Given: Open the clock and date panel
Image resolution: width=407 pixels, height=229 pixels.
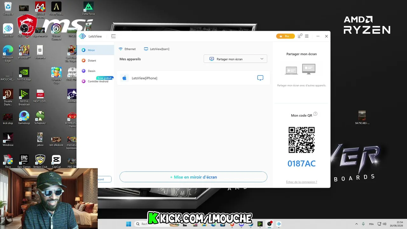Looking at the screenshot, I should pos(396,224).
